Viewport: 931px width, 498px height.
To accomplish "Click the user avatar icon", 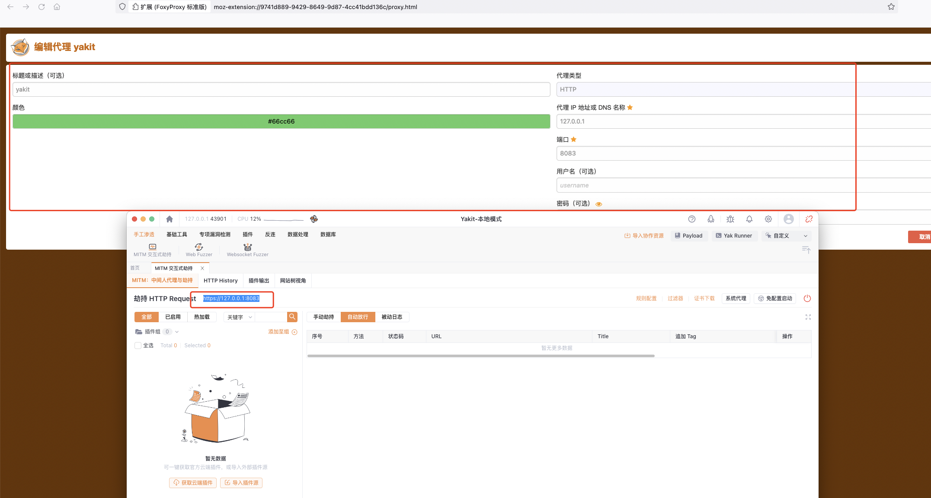I will 789,219.
